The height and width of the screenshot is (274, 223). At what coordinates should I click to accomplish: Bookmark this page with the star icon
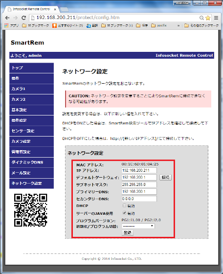pos(208,18)
